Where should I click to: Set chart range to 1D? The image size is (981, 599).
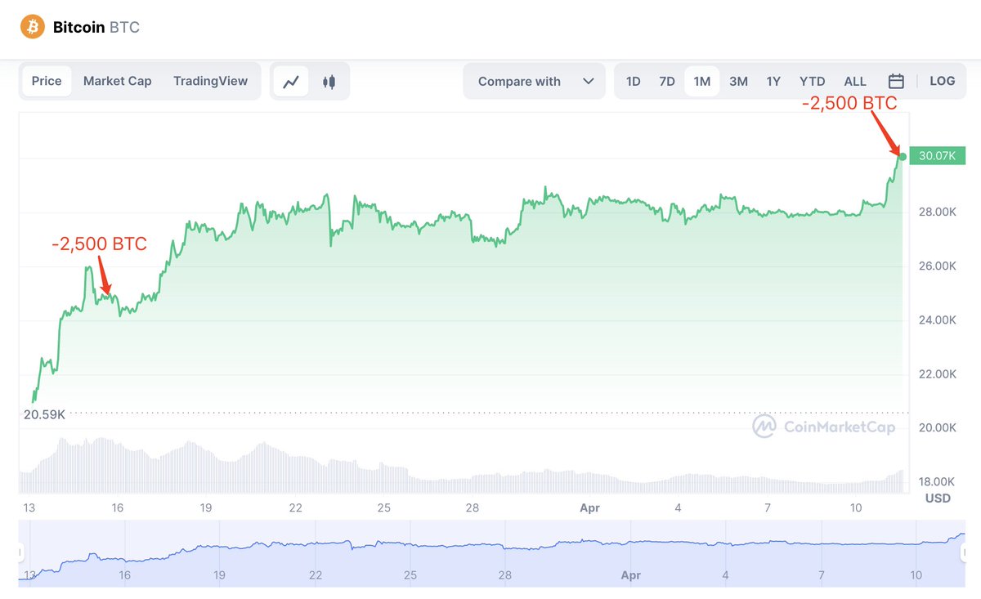(x=634, y=81)
